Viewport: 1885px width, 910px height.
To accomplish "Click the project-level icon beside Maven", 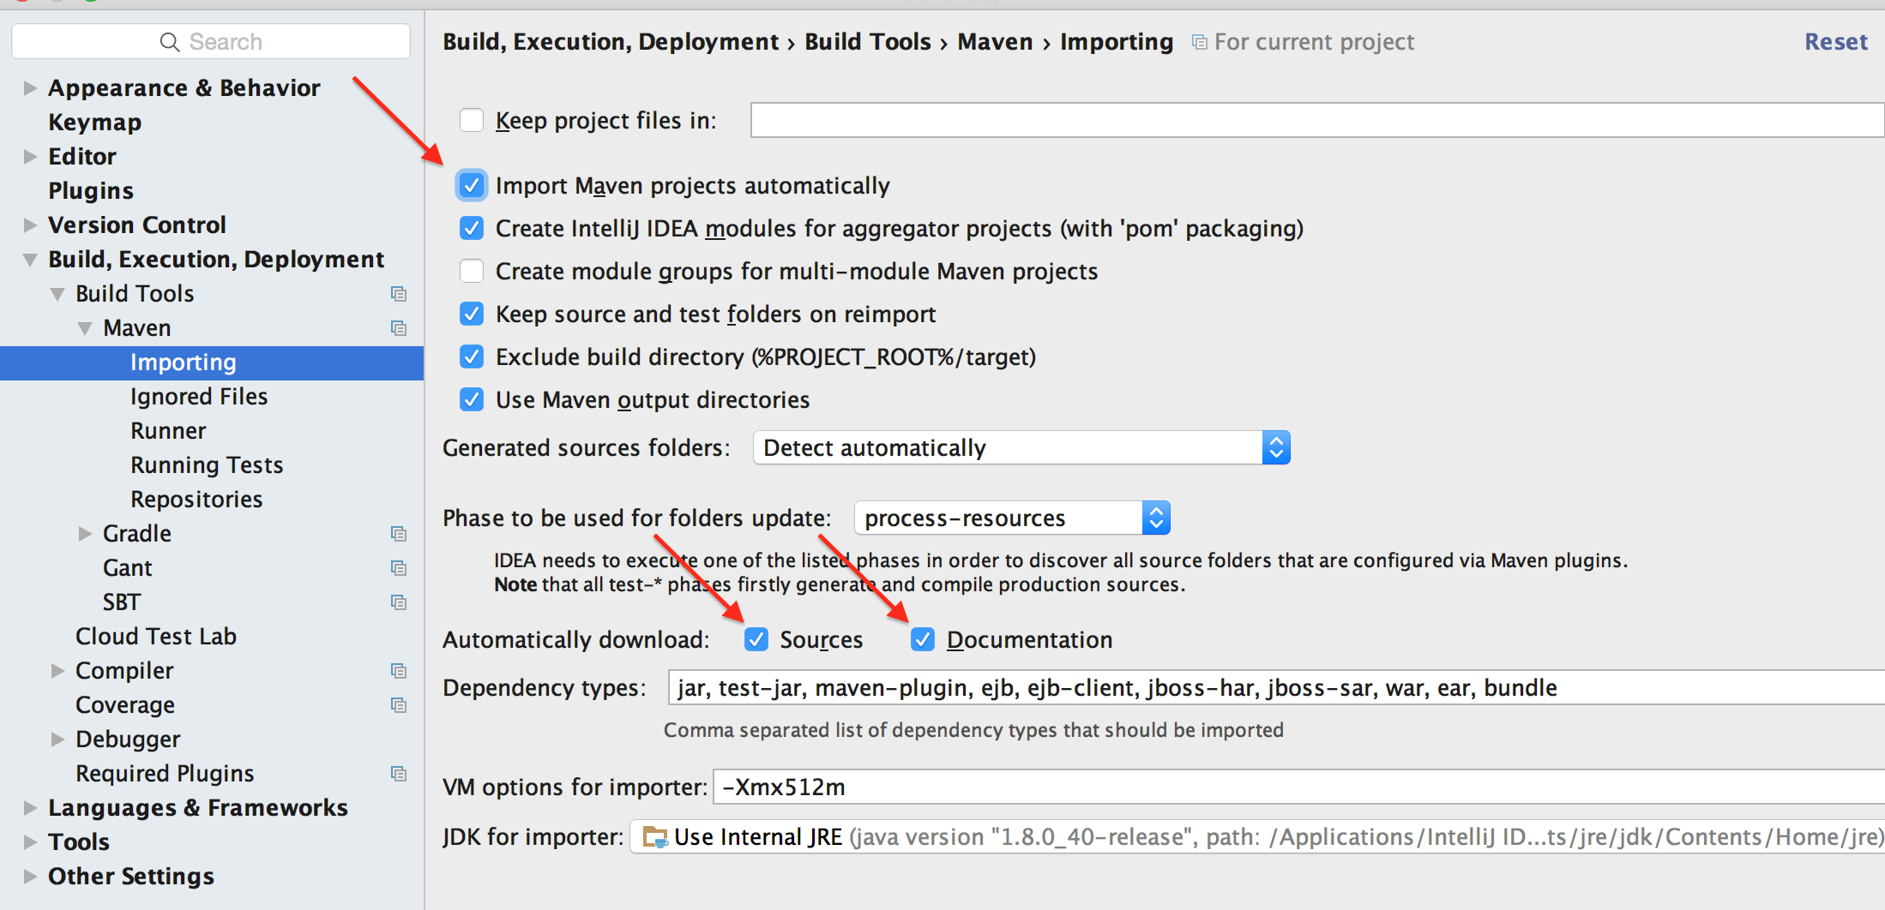I will coord(399,328).
